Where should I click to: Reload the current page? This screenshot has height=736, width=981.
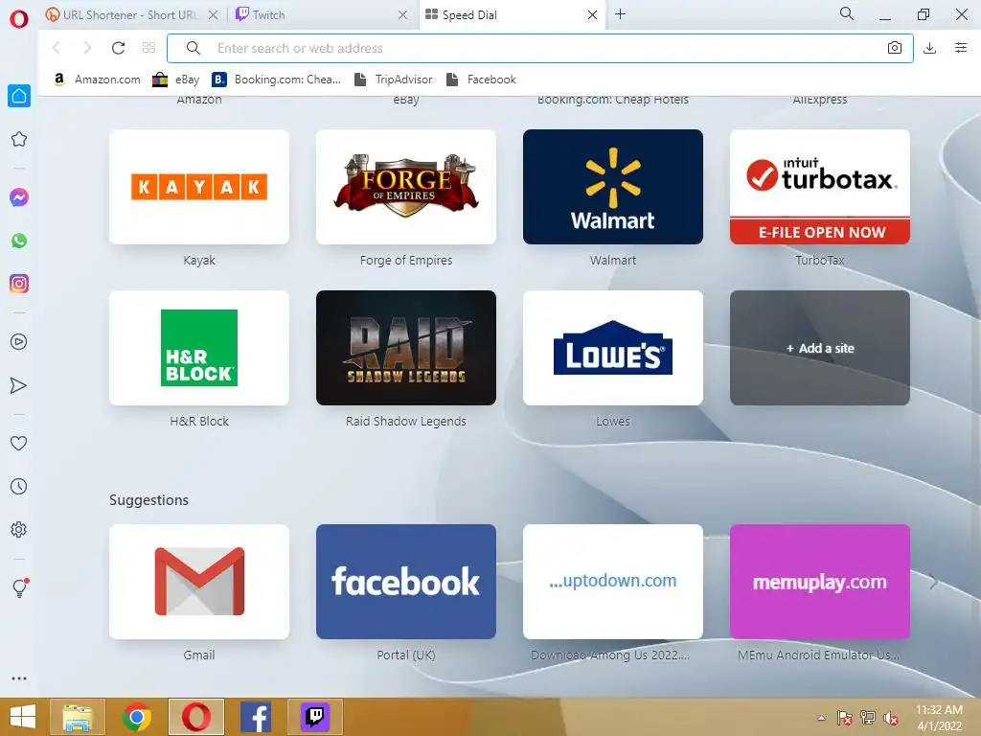118,48
